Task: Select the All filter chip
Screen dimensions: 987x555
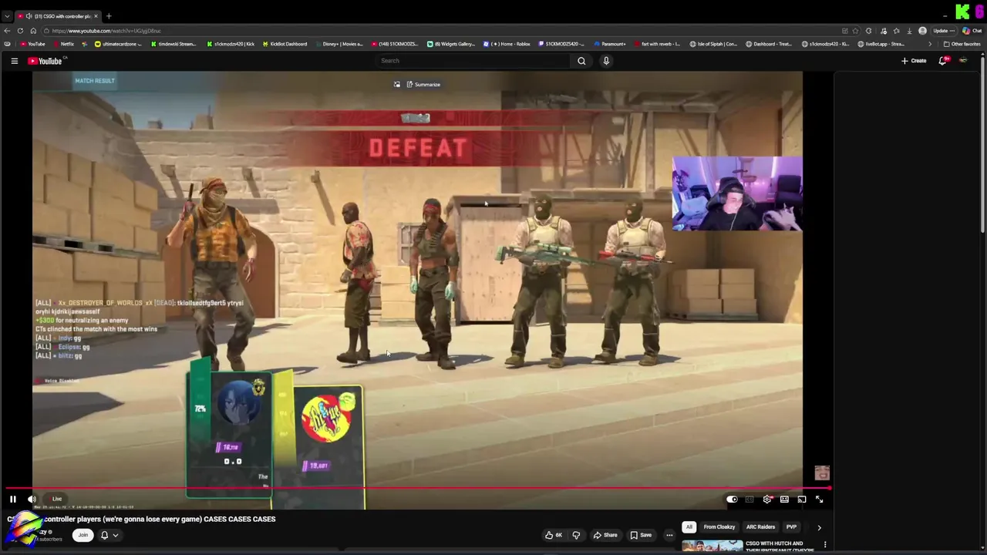Action: point(689,527)
